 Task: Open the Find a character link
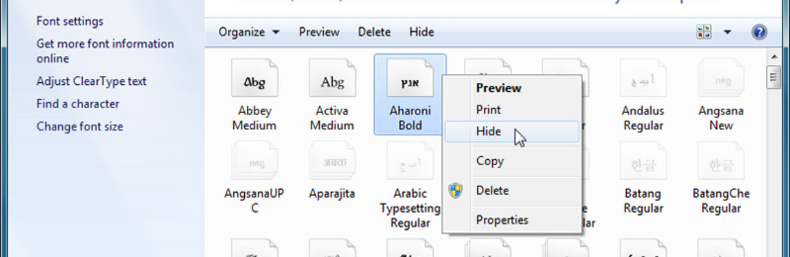point(78,104)
